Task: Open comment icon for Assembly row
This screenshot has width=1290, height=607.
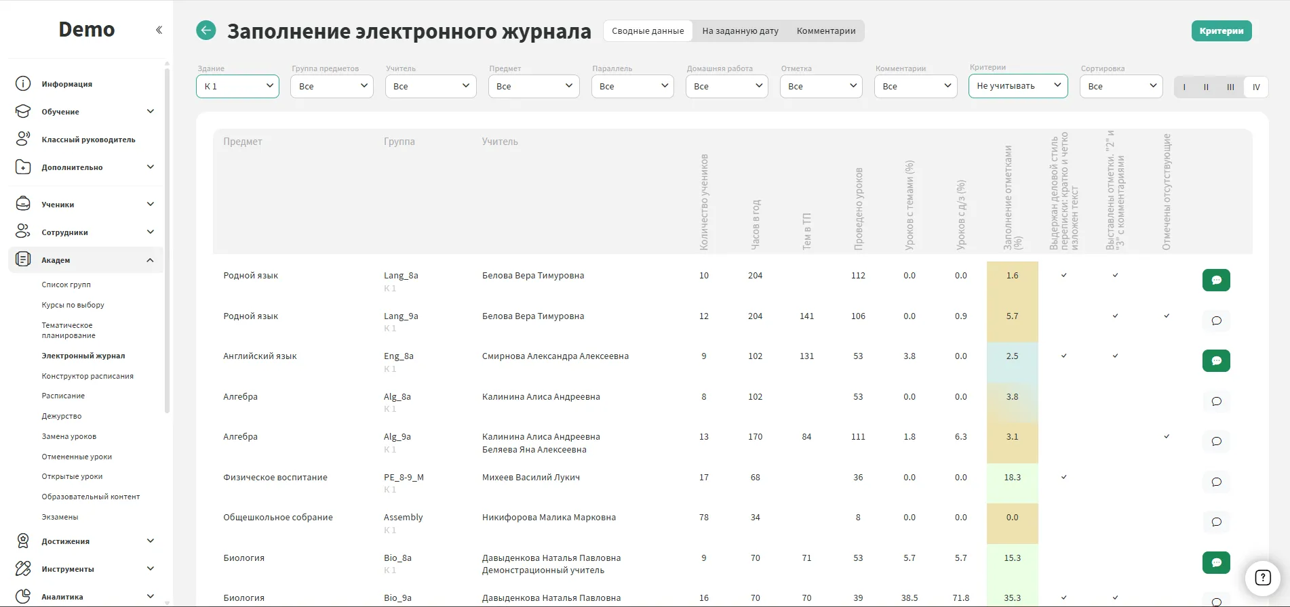Action: pos(1216,522)
